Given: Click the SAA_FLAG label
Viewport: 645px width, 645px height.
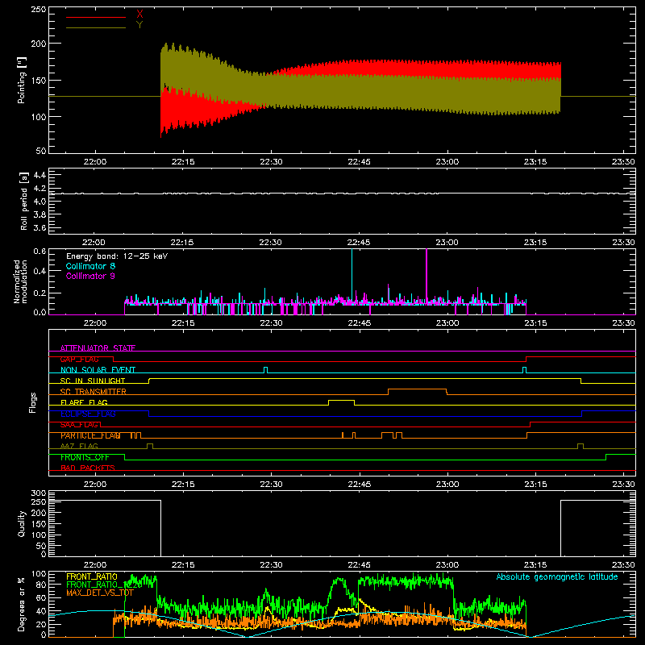Looking at the screenshot, I should tap(79, 425).
